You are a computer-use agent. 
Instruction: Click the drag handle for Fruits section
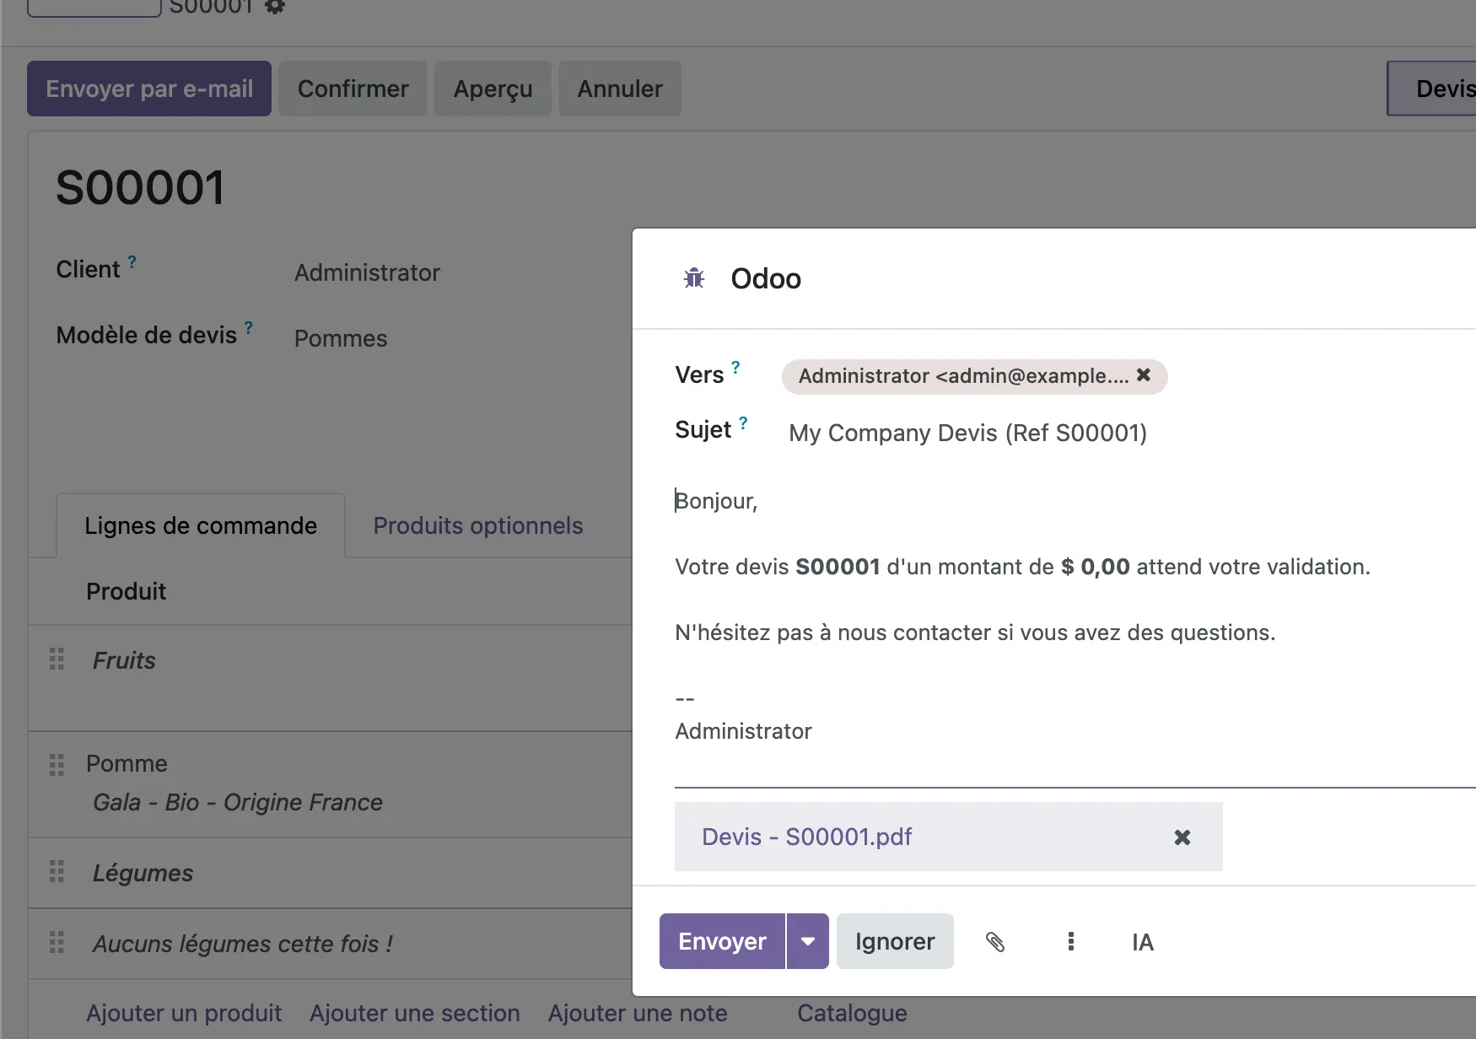pyautogui.click(x=57, y=659)
